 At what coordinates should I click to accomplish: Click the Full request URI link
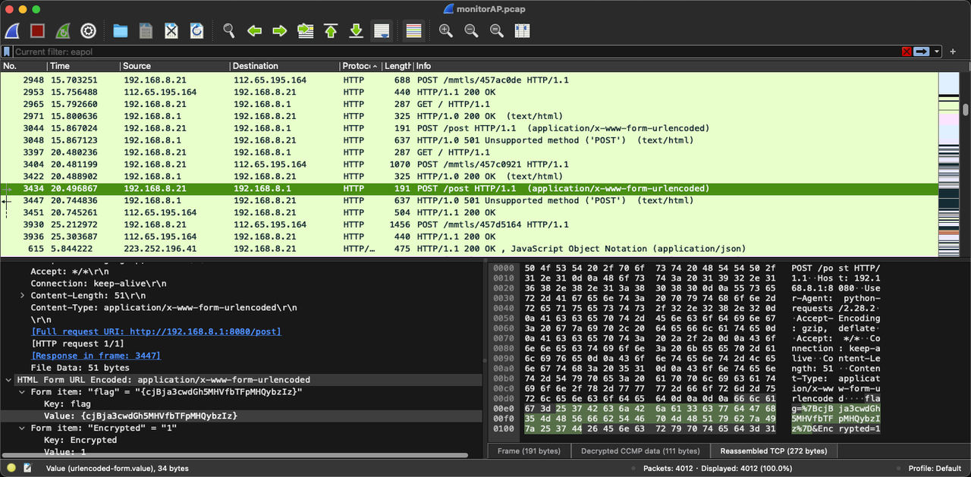156,331
